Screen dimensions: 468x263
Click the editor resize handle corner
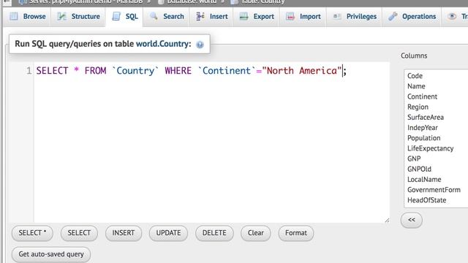pos(387,220)
